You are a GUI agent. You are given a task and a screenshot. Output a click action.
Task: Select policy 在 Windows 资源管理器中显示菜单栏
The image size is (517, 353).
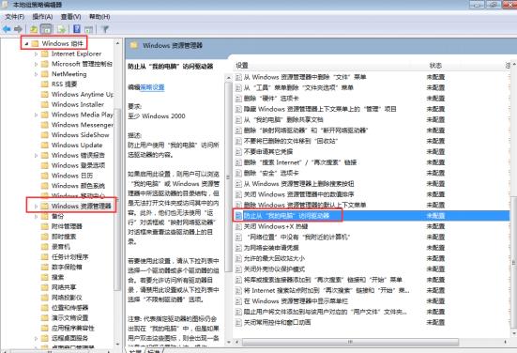[296, 300]
